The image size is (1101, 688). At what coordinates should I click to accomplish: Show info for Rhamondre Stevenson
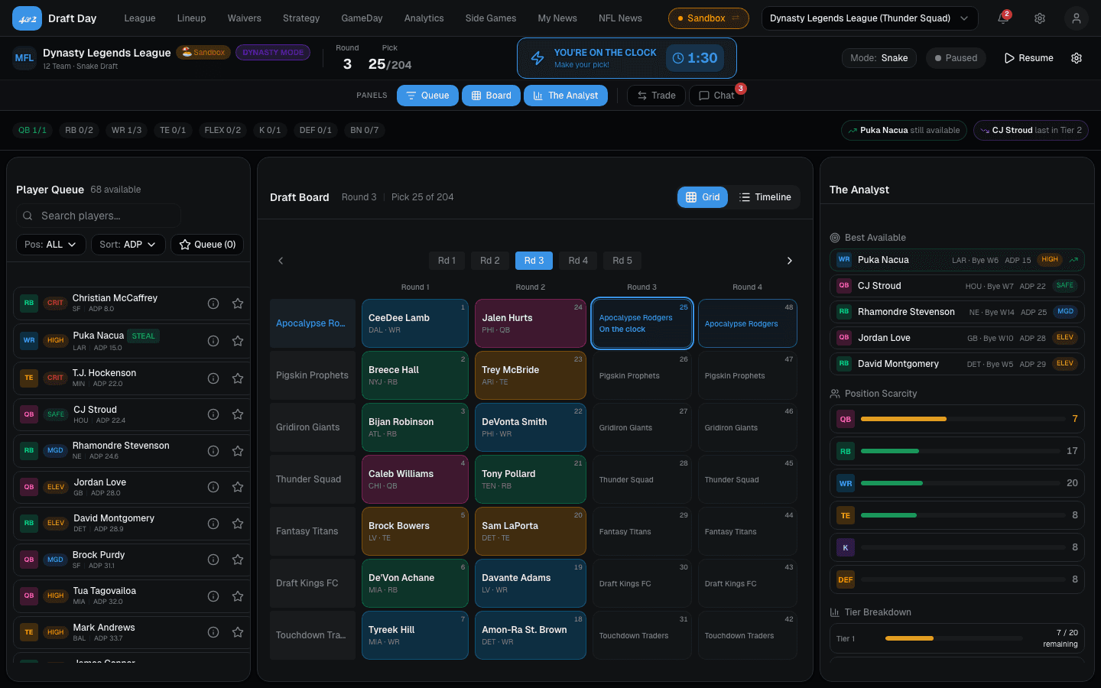click(213, 451)
